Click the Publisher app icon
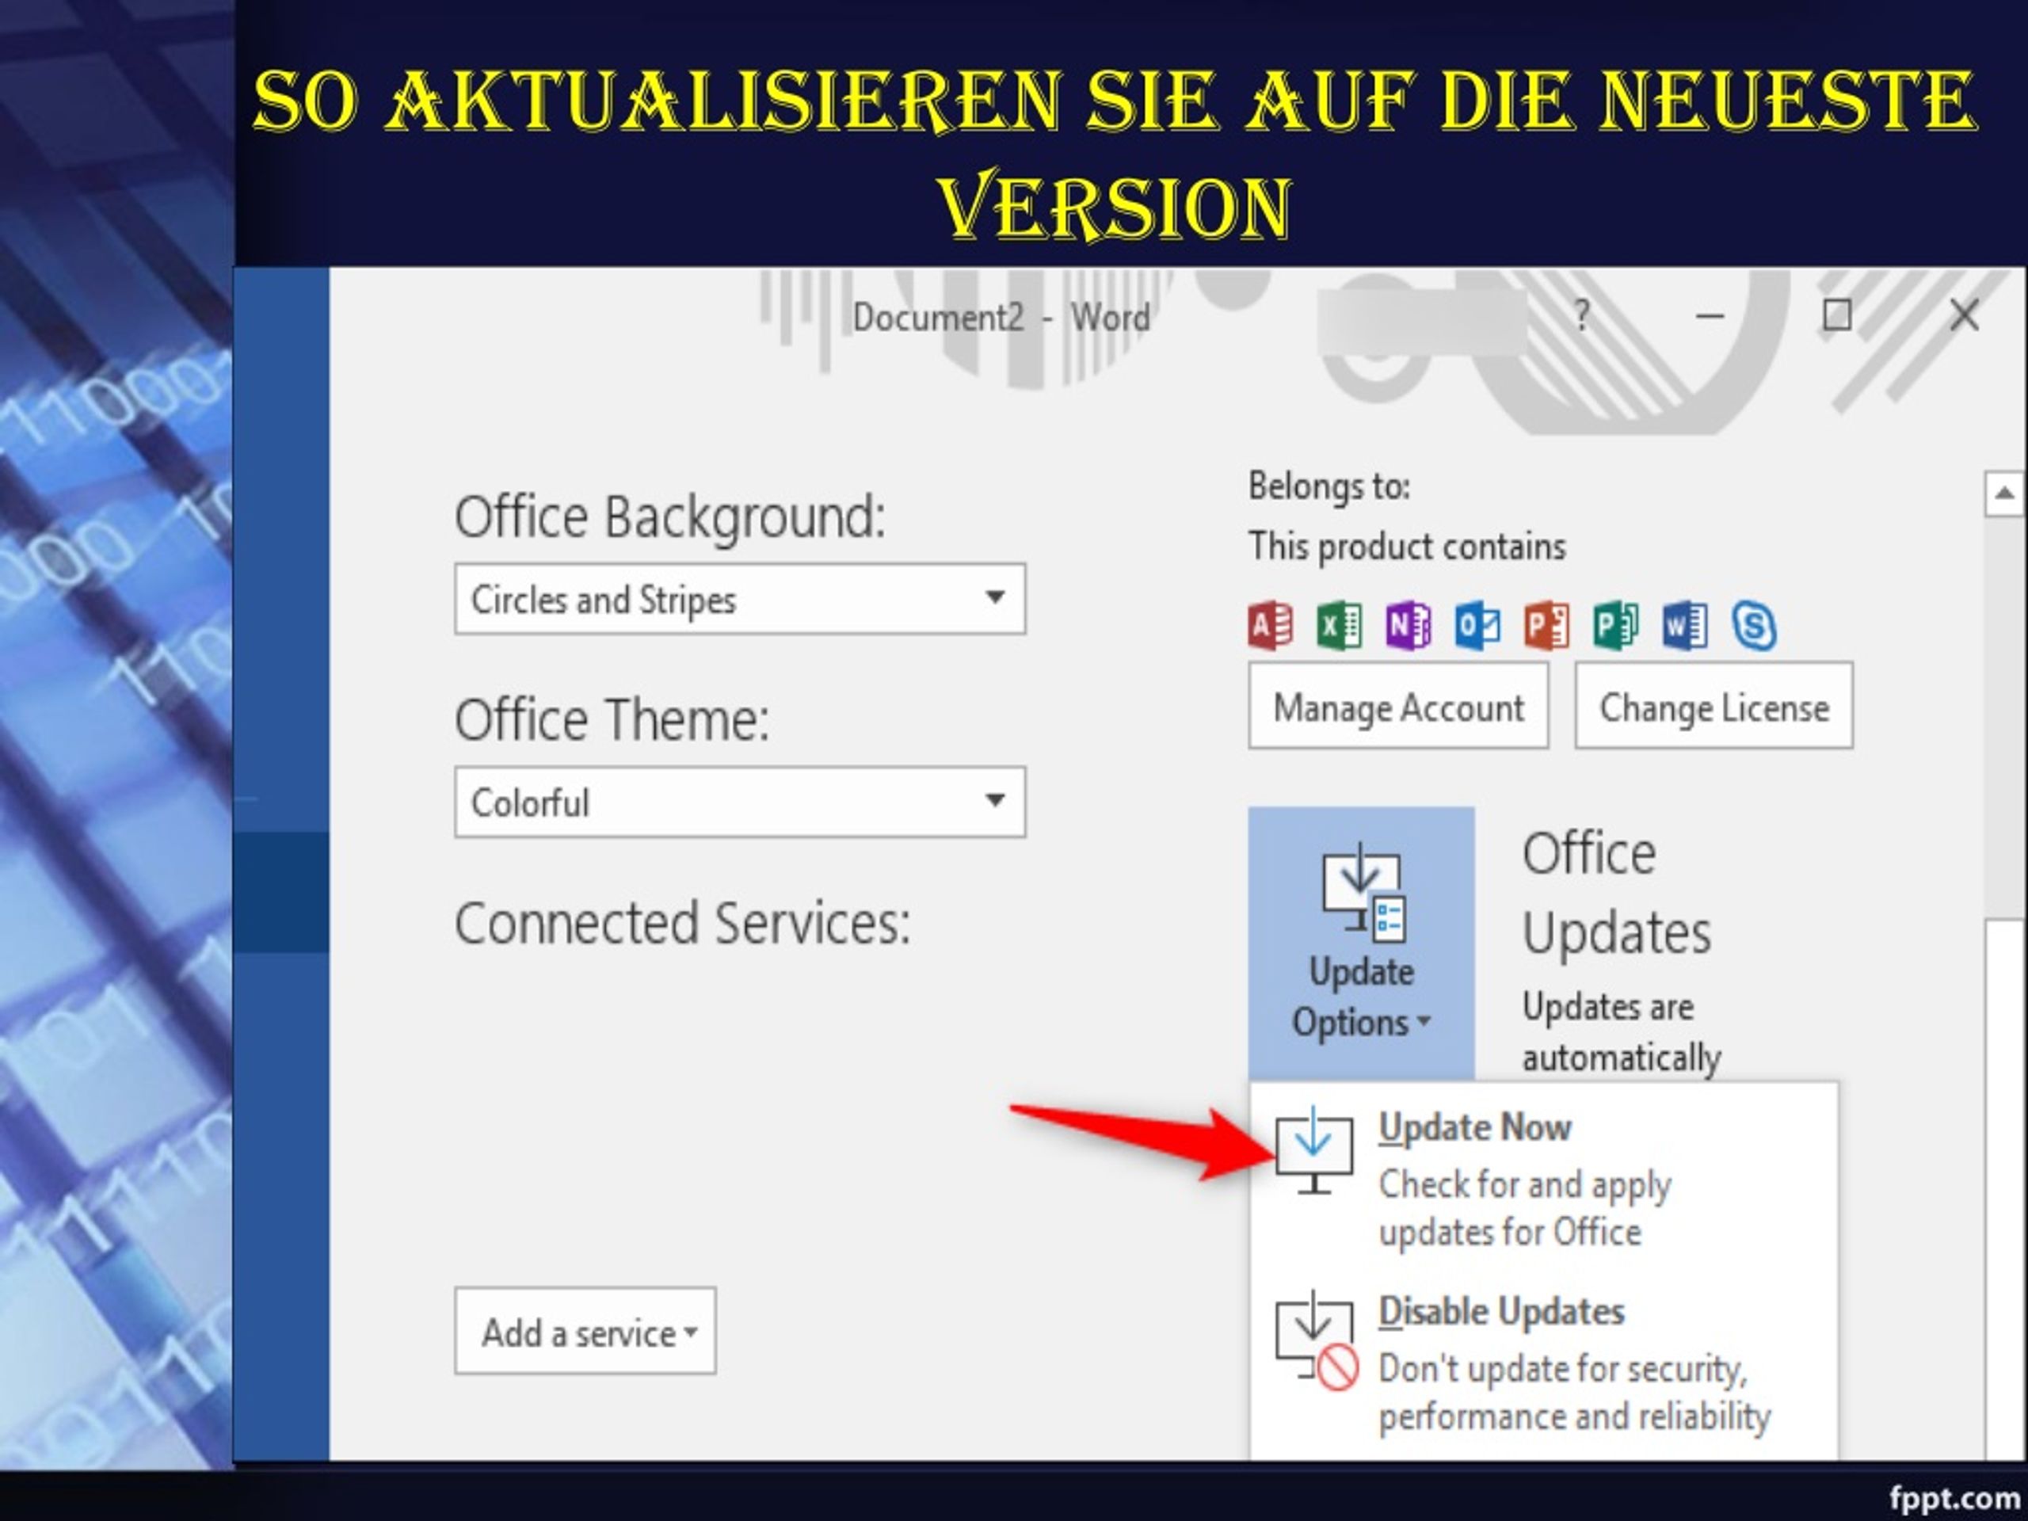Viewport: 2028px width, 1521px height. [1615, 625]
